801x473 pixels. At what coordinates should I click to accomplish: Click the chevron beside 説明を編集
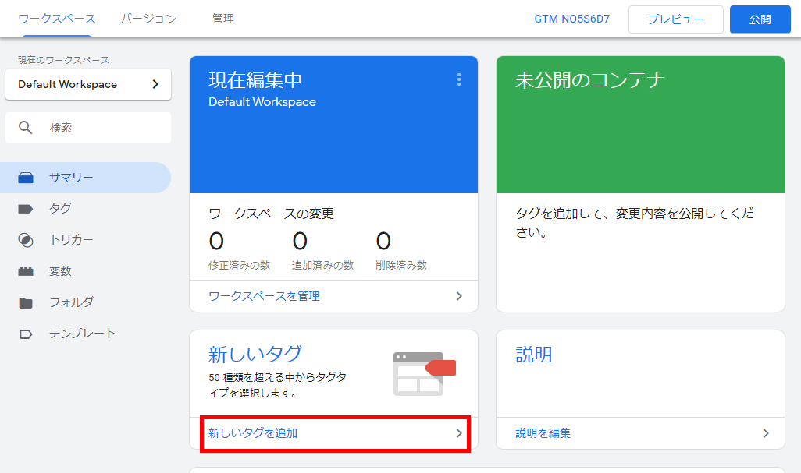[766, 433]
